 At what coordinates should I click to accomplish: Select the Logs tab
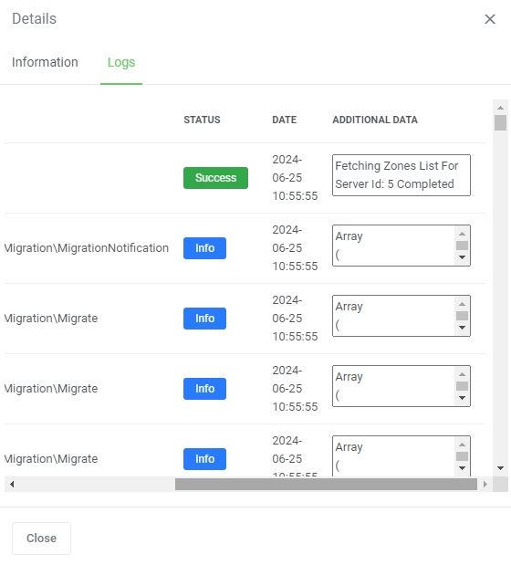[x=121, y=62]
